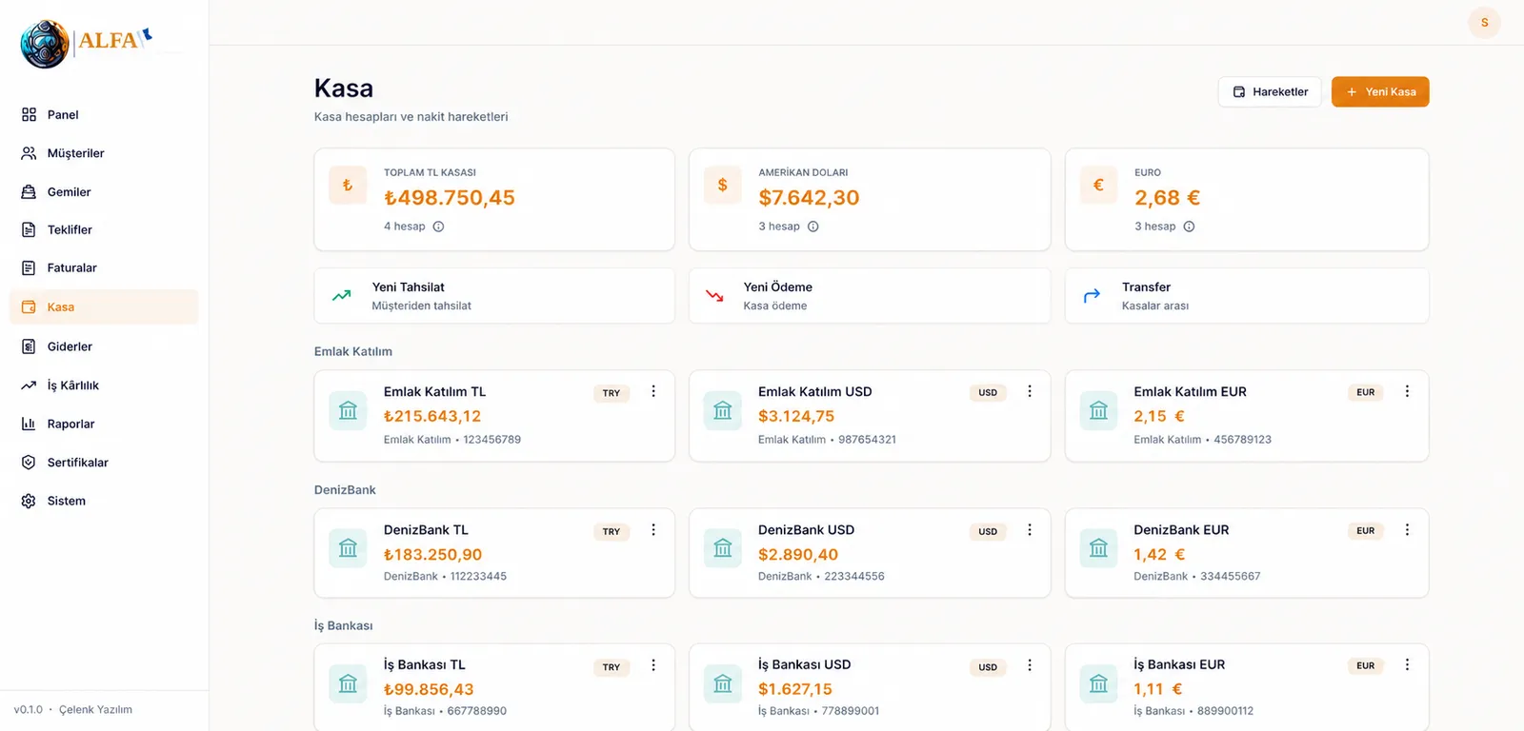Open options menu for DenizBank EUR
The width and height of the screenshot is (1524, 731).
pos(1407,530)
